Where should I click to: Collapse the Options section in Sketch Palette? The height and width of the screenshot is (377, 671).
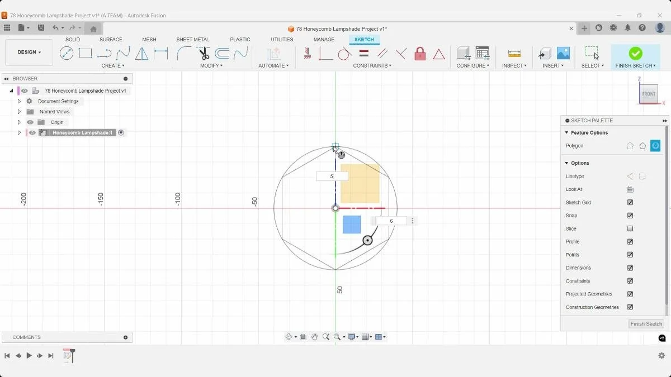566,163
